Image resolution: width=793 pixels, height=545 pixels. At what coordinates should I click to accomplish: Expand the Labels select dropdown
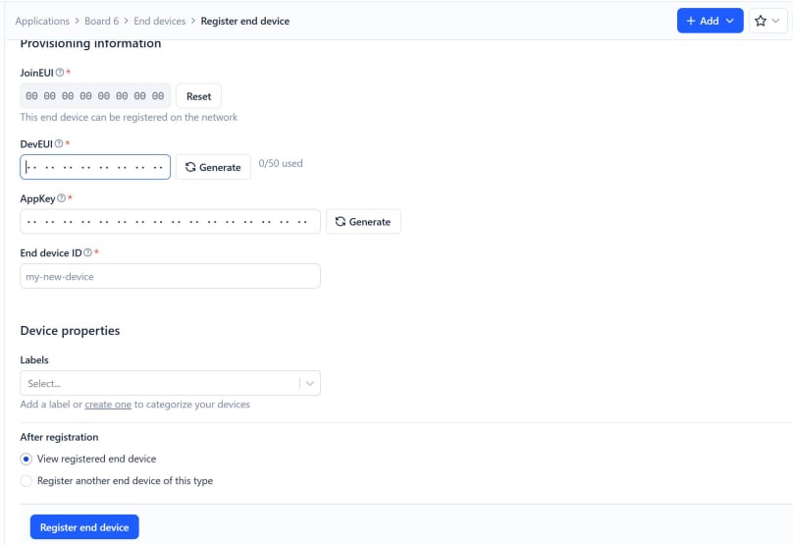(x=309, y=383)
